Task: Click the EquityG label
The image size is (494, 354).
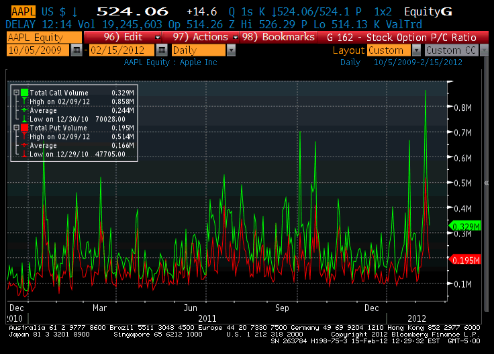Action: pyautogui.click(x=428, y=11)
